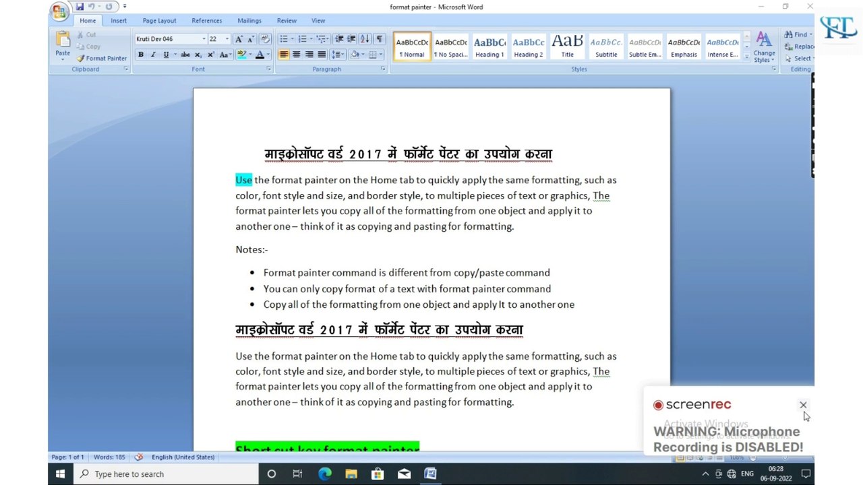Go to the Review tab
This screenshot has height=485, width=863.
coord(287,21)
